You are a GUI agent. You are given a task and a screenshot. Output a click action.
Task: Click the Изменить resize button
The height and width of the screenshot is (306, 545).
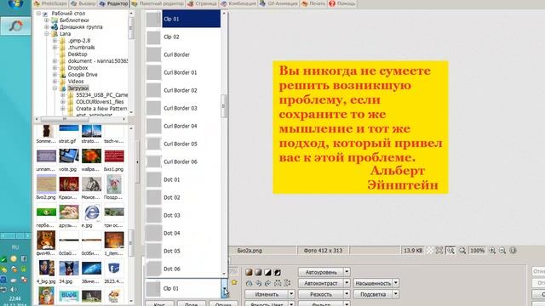(267, 294)
